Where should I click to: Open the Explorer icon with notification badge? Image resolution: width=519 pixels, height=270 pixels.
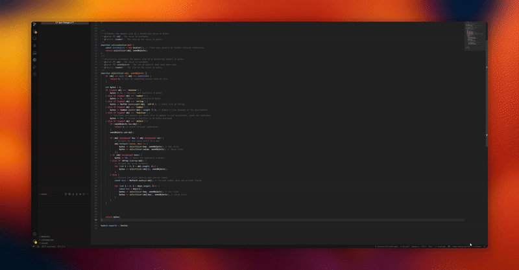[x=35, y=32]
